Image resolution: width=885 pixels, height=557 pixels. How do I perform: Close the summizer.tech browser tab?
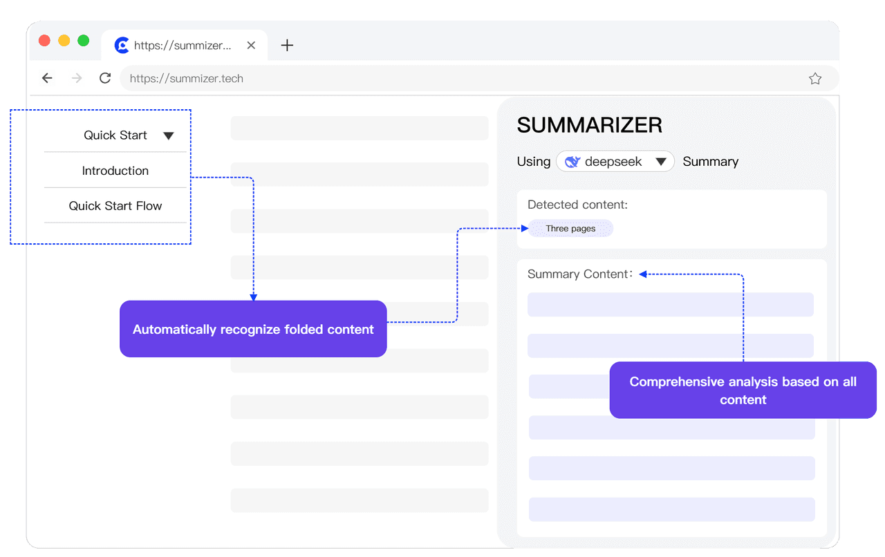coord(251,45)
